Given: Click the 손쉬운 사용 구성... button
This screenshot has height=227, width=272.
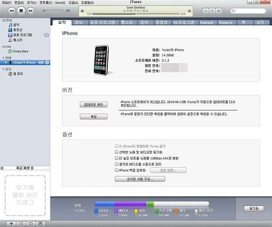Looking at the screenshot, I should pos(140,179).
